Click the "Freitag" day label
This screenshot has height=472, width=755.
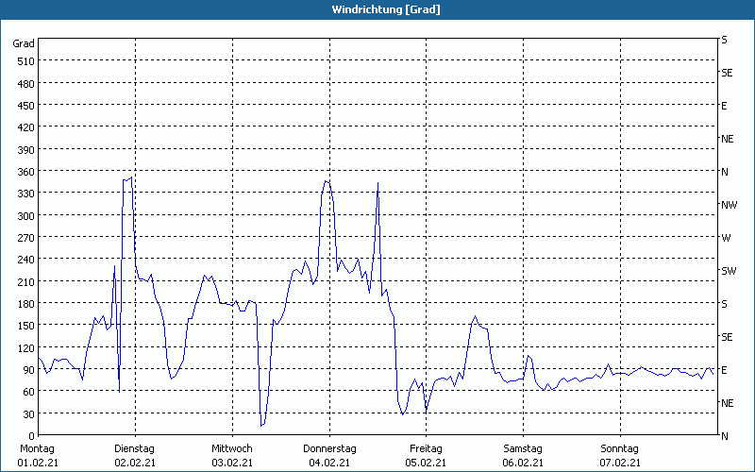coord(426,449)
